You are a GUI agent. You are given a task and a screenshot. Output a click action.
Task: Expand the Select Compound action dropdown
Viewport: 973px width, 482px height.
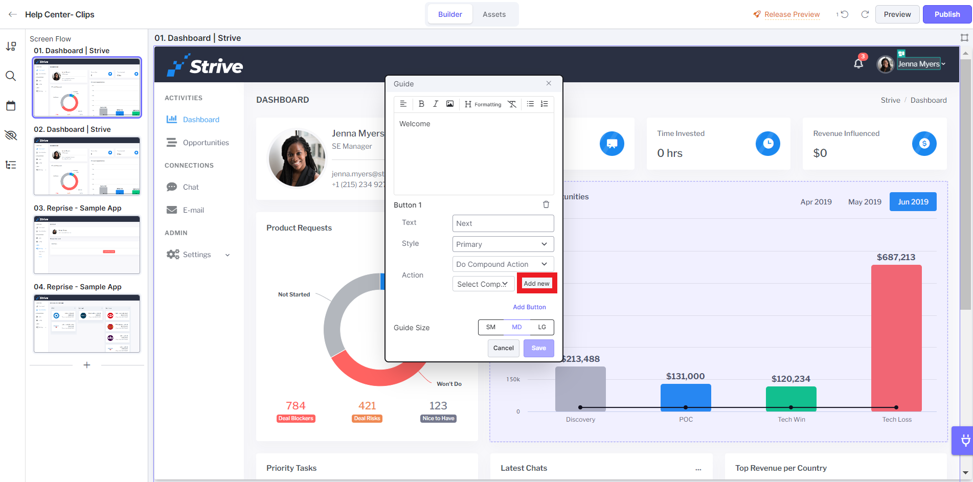click(483, 284)
